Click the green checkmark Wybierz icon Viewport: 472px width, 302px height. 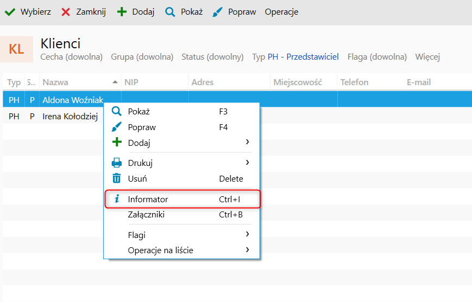[10, 12]
